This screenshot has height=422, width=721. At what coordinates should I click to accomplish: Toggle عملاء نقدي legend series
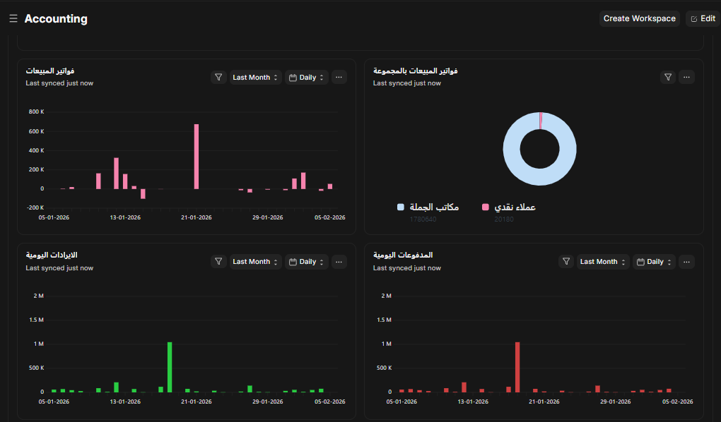point(508,207)
